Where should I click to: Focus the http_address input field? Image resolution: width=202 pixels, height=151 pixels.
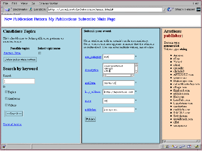pos(119,92)
